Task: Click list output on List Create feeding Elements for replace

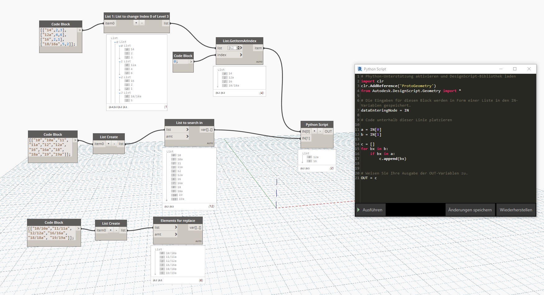Action: [x=123, y=230]
